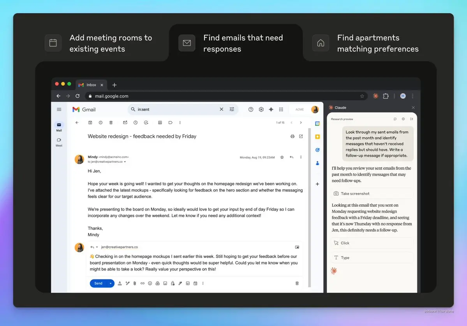Open more compose options three dots
Image resolution: width=467 pixels, height=326 pixels.
coord(203,283)
